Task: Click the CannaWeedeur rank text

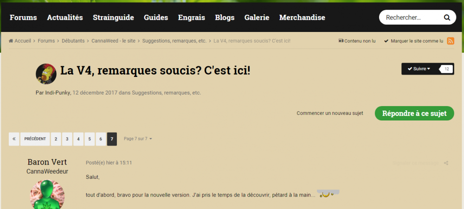Action: (47, 171)
